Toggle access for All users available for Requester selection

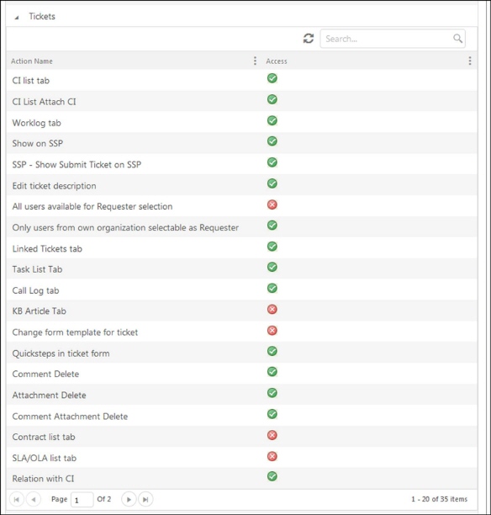click(x=272, y=204)
